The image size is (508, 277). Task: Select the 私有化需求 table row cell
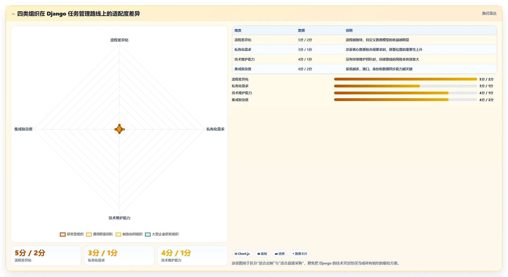[243, 50]
